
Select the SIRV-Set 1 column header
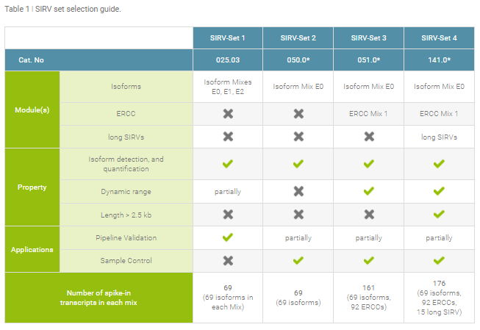[x=228, y=37]
